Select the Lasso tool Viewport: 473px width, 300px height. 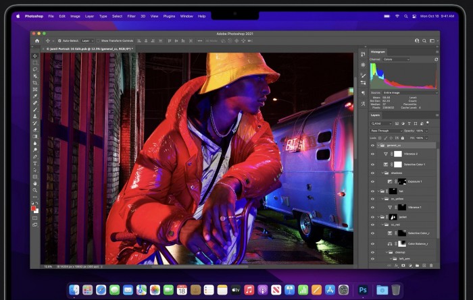tap(35, 70)
